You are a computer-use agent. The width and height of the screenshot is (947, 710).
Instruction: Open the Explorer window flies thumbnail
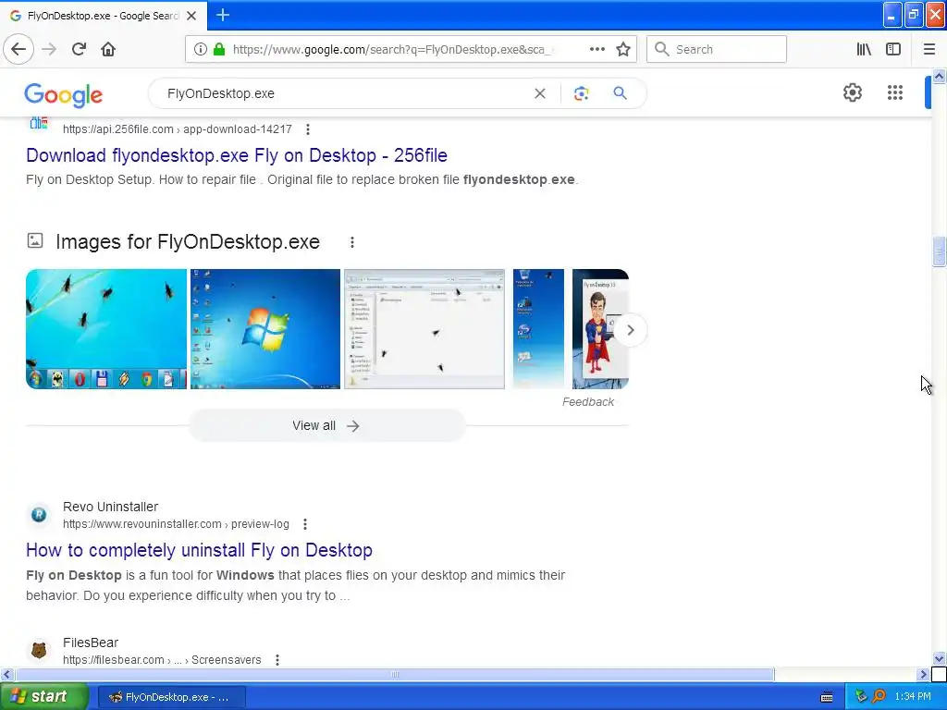tap(424, 329)
